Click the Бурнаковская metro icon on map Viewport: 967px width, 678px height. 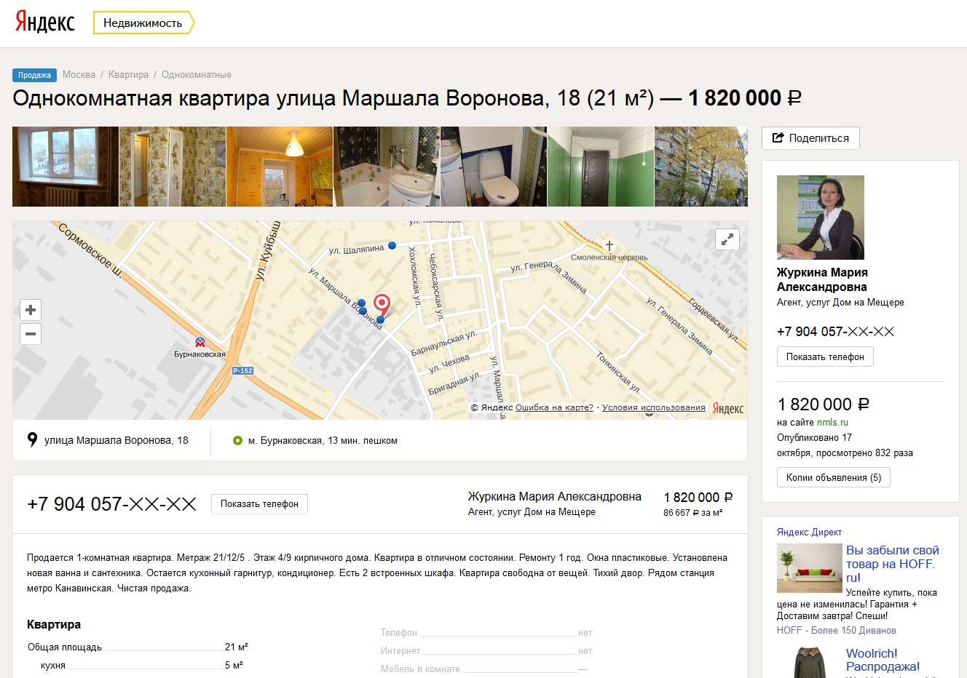click(x=200, y=342)
